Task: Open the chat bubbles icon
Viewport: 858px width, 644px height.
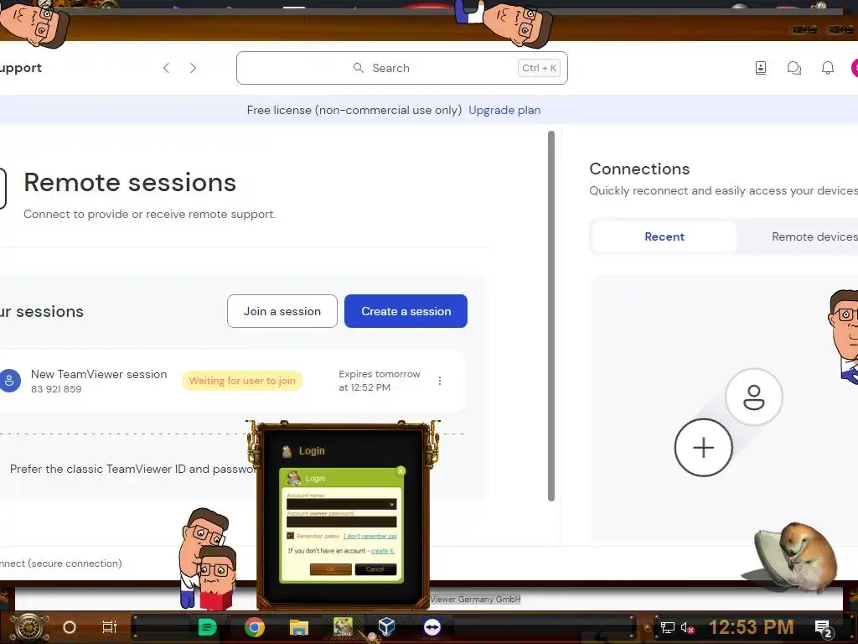Action: tap(794, 68)
